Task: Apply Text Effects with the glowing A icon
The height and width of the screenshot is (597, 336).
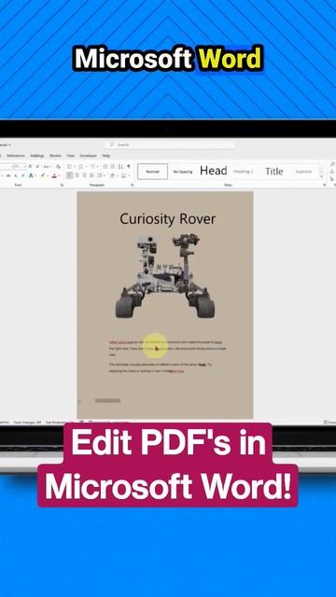Action: pyautogui.click(x=32, y=175)
